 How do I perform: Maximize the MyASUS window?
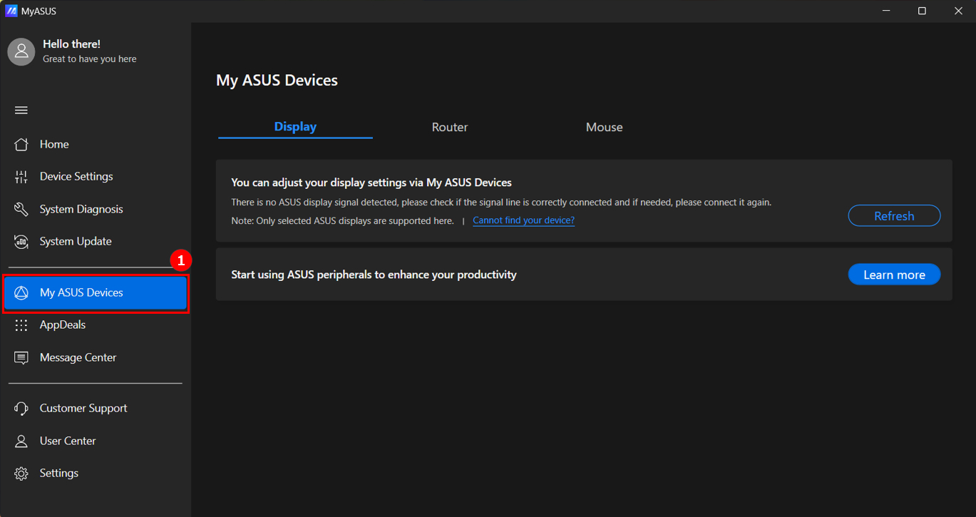coord(922,11)
